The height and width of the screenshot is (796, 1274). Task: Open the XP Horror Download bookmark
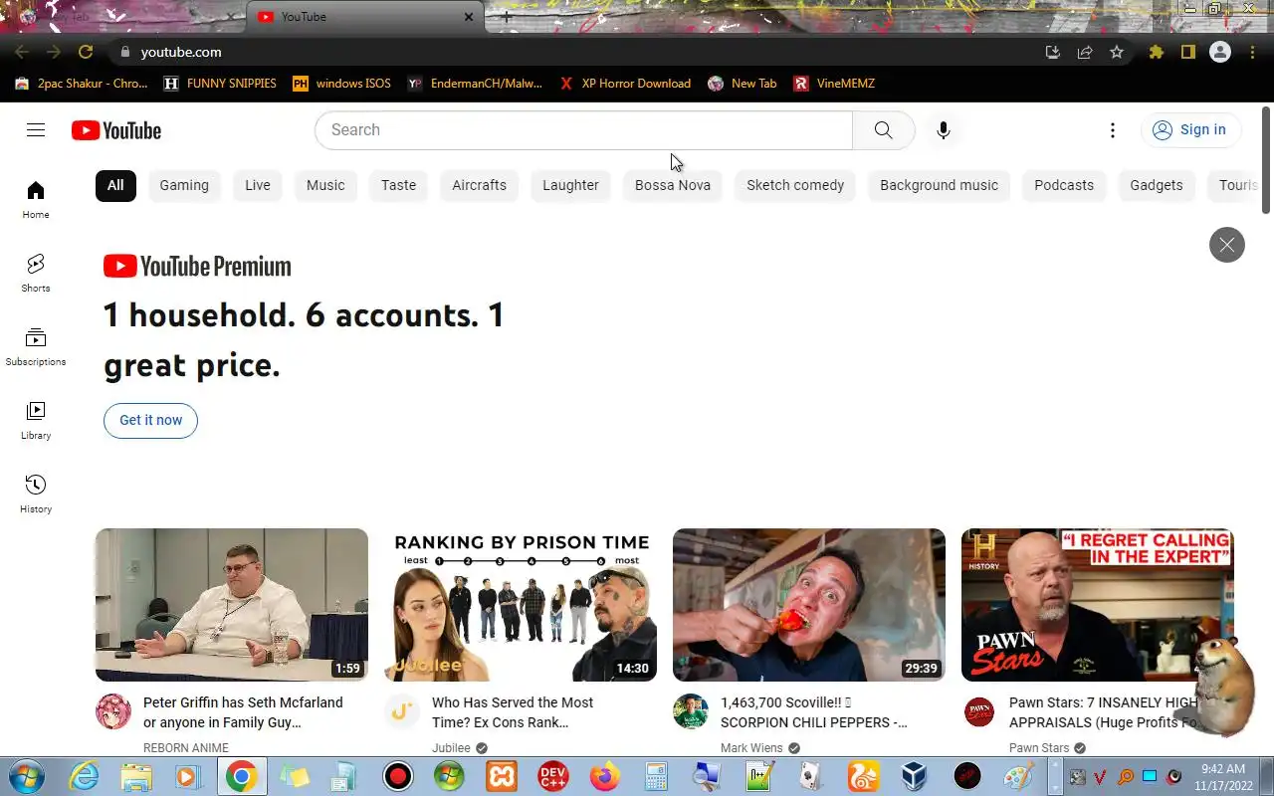[625, 84]
